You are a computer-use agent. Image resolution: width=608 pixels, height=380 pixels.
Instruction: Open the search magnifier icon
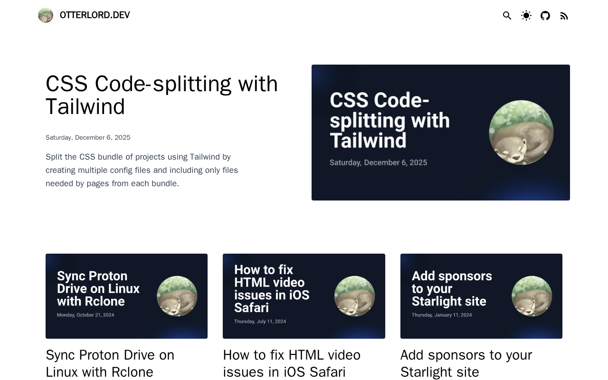pyautogui.click(x=507, y=16)
